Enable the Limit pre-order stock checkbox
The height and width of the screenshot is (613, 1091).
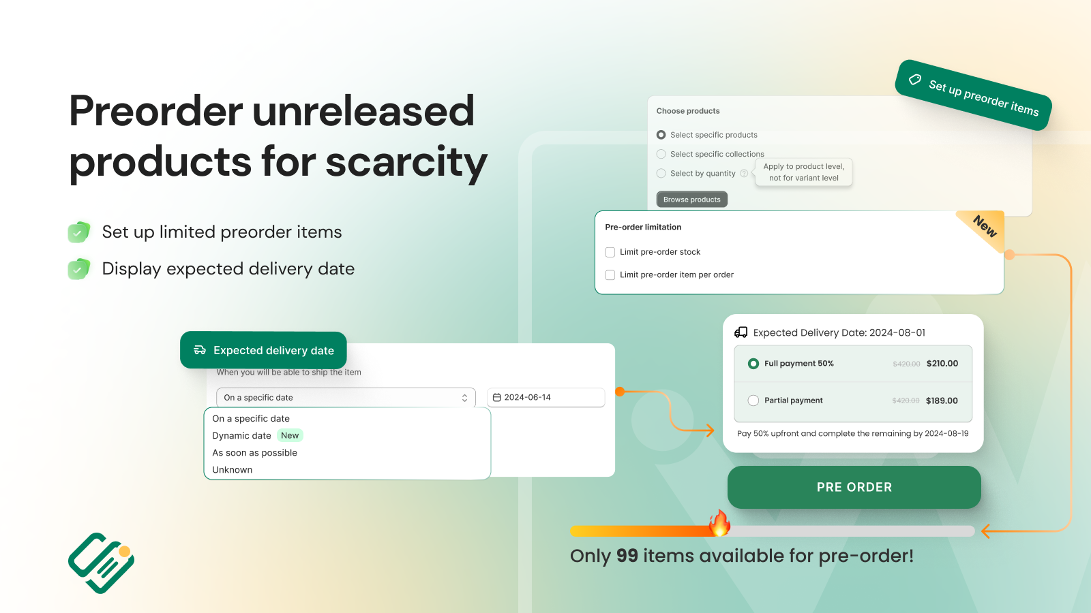pyautogui.click(x=610, y=252)
